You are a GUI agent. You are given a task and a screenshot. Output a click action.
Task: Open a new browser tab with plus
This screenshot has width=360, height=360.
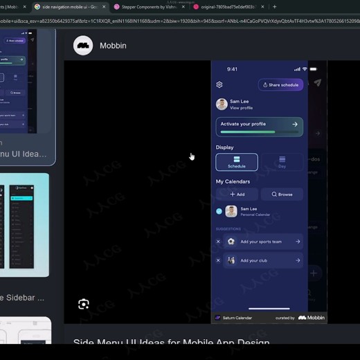point(274,7)
